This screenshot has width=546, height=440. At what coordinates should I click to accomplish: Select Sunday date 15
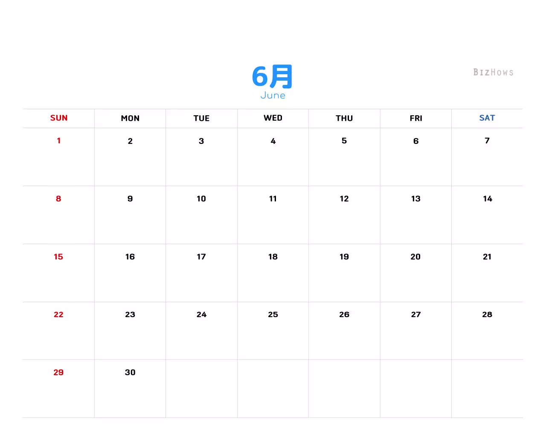(x=58, y=257)
